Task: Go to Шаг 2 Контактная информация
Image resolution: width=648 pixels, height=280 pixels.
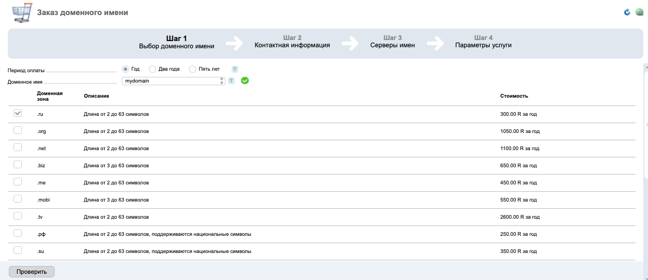Action: [x=292, y=42]
